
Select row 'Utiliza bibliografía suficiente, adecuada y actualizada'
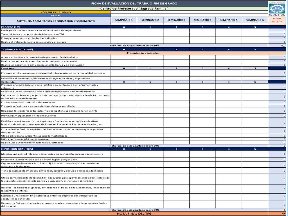pos(143,136)
